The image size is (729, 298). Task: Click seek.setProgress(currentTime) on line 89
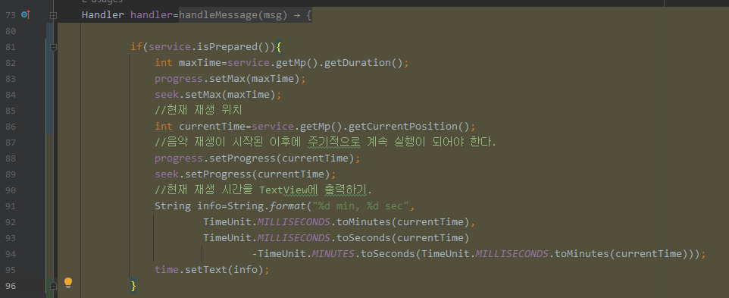click(x=242, y=174)
